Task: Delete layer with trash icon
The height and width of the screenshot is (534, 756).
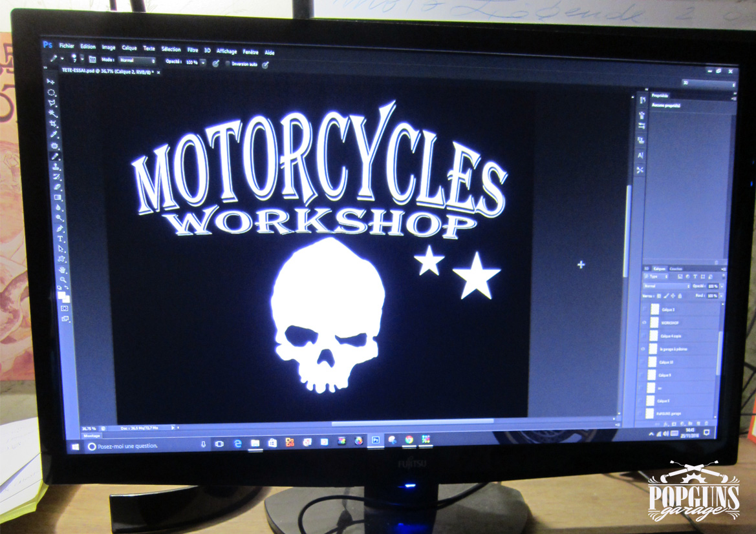Action: 706,423
